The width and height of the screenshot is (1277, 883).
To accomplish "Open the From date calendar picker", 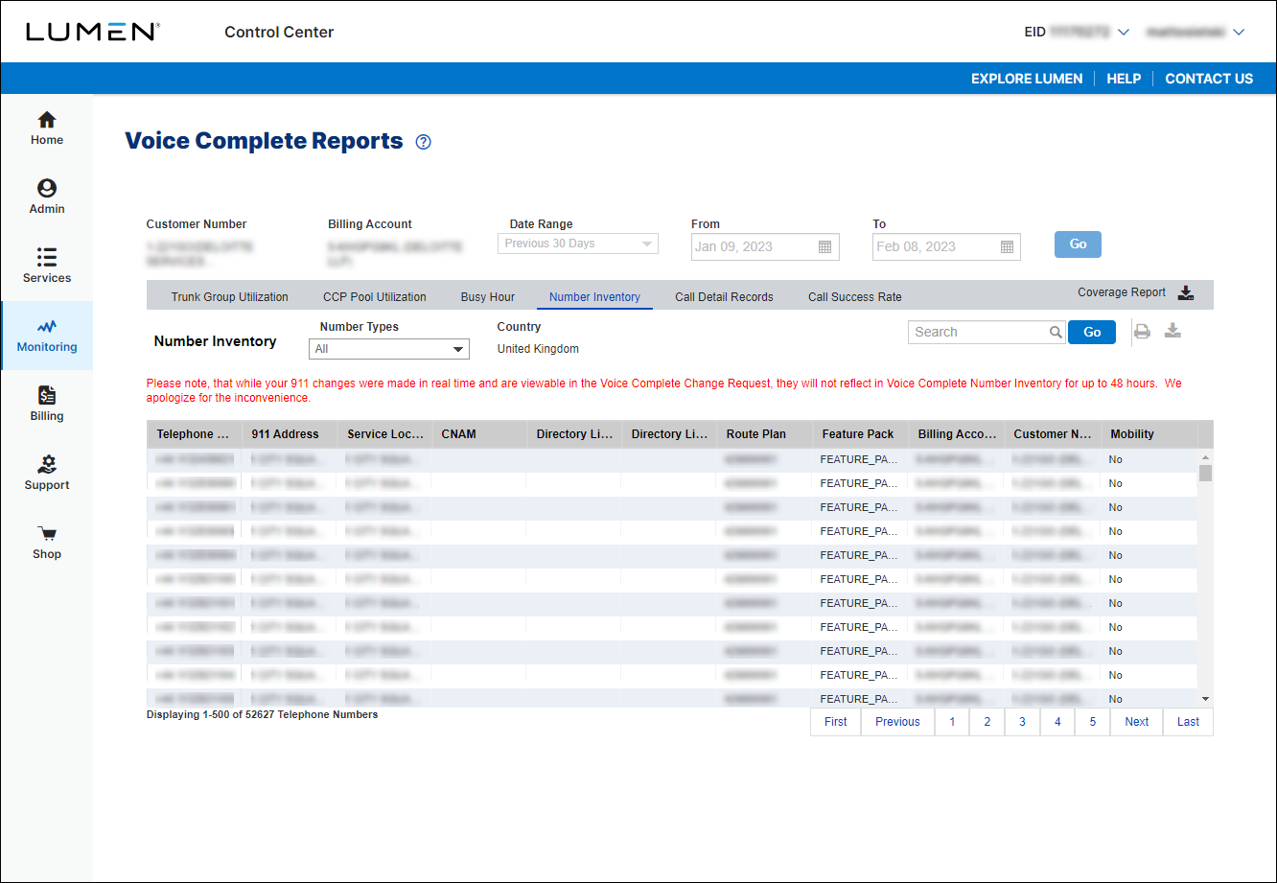I will point(824,247).
